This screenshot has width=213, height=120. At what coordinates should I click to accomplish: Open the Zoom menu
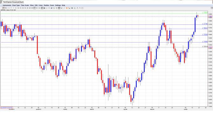point(52,5)
